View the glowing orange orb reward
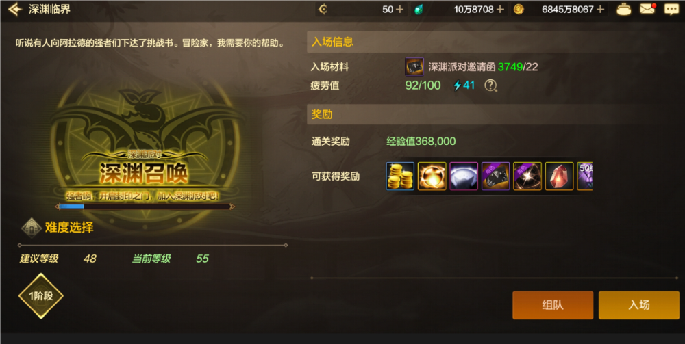 [432, 176]
